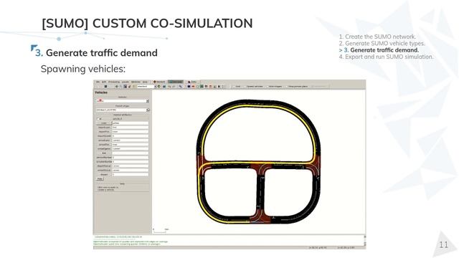The width and height of the screenshot is (459, 258).
Task: Edit the departSpeed value field
Action: tap(131, 136)
